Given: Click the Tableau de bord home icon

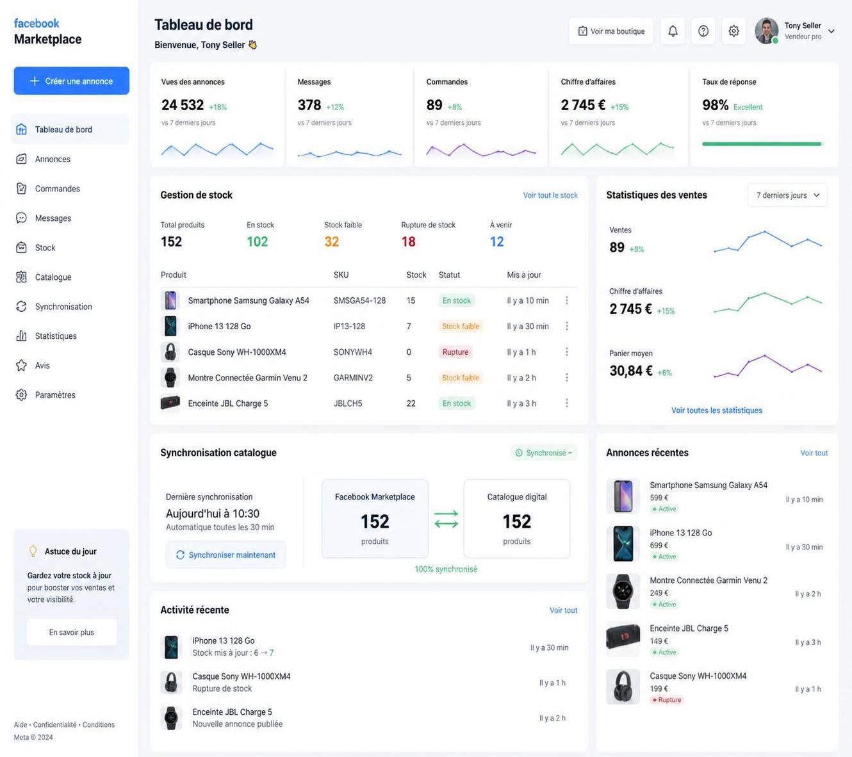Looking at the screenshot, I should [21, 129].
